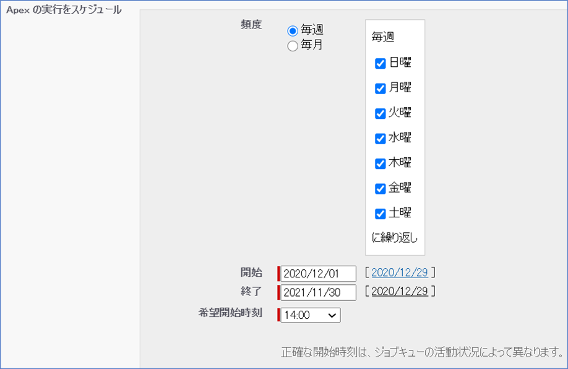
Task: Click the Apex の実行をスケジュール section heading
Action: coord(64,10)
